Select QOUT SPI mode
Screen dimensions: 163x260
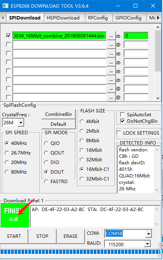pyautogui.click(x=54, y=153)
